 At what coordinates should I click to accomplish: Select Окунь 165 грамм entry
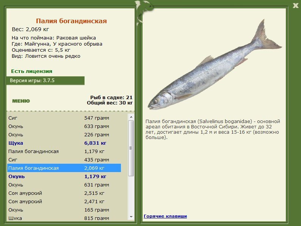coord(64,210)
